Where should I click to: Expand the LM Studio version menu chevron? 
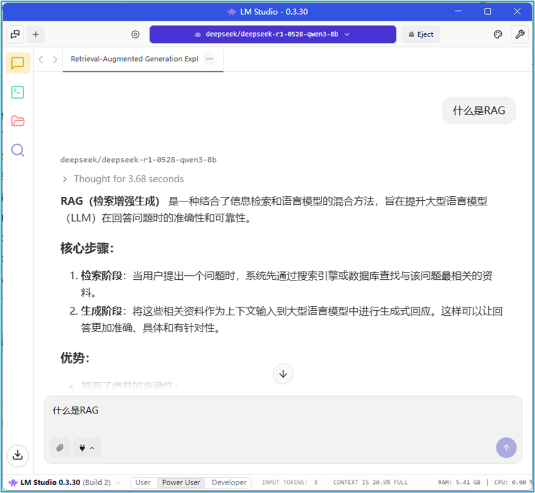(x=119, y=483)
